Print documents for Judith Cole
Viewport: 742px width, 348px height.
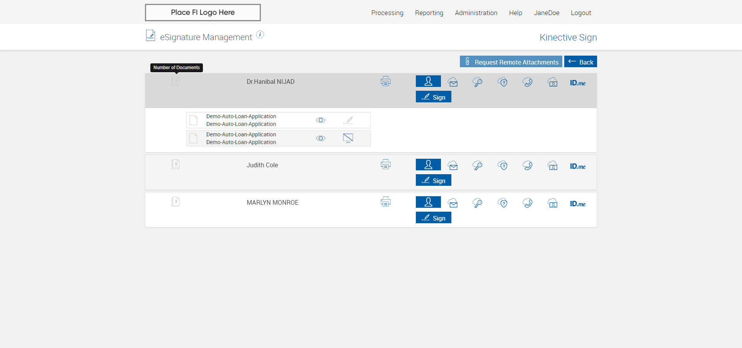386,164
